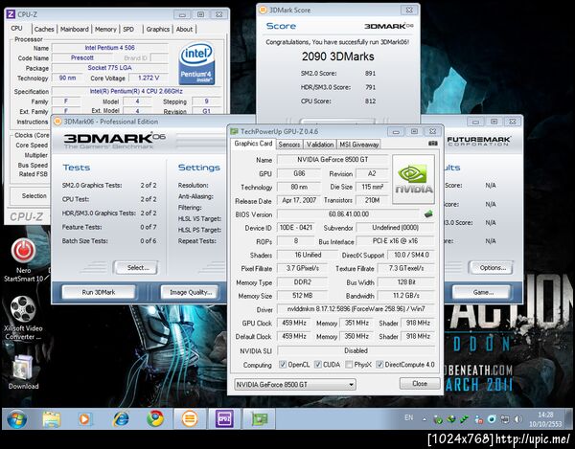
Task: Open Memory tab in CPU-Z
Action: 105,29
